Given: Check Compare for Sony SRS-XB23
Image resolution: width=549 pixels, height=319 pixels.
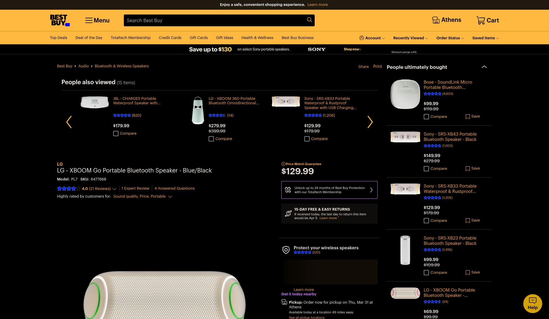Looking at the screenshot, I should 426,273.
